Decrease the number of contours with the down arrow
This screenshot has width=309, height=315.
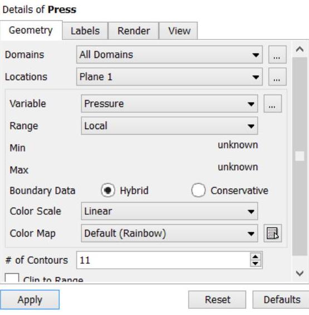[x=256, y=263]
